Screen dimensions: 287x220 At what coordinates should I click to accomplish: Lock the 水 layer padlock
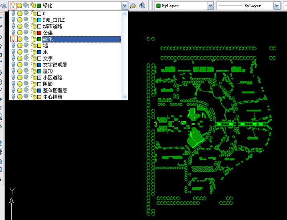[33, 52]
